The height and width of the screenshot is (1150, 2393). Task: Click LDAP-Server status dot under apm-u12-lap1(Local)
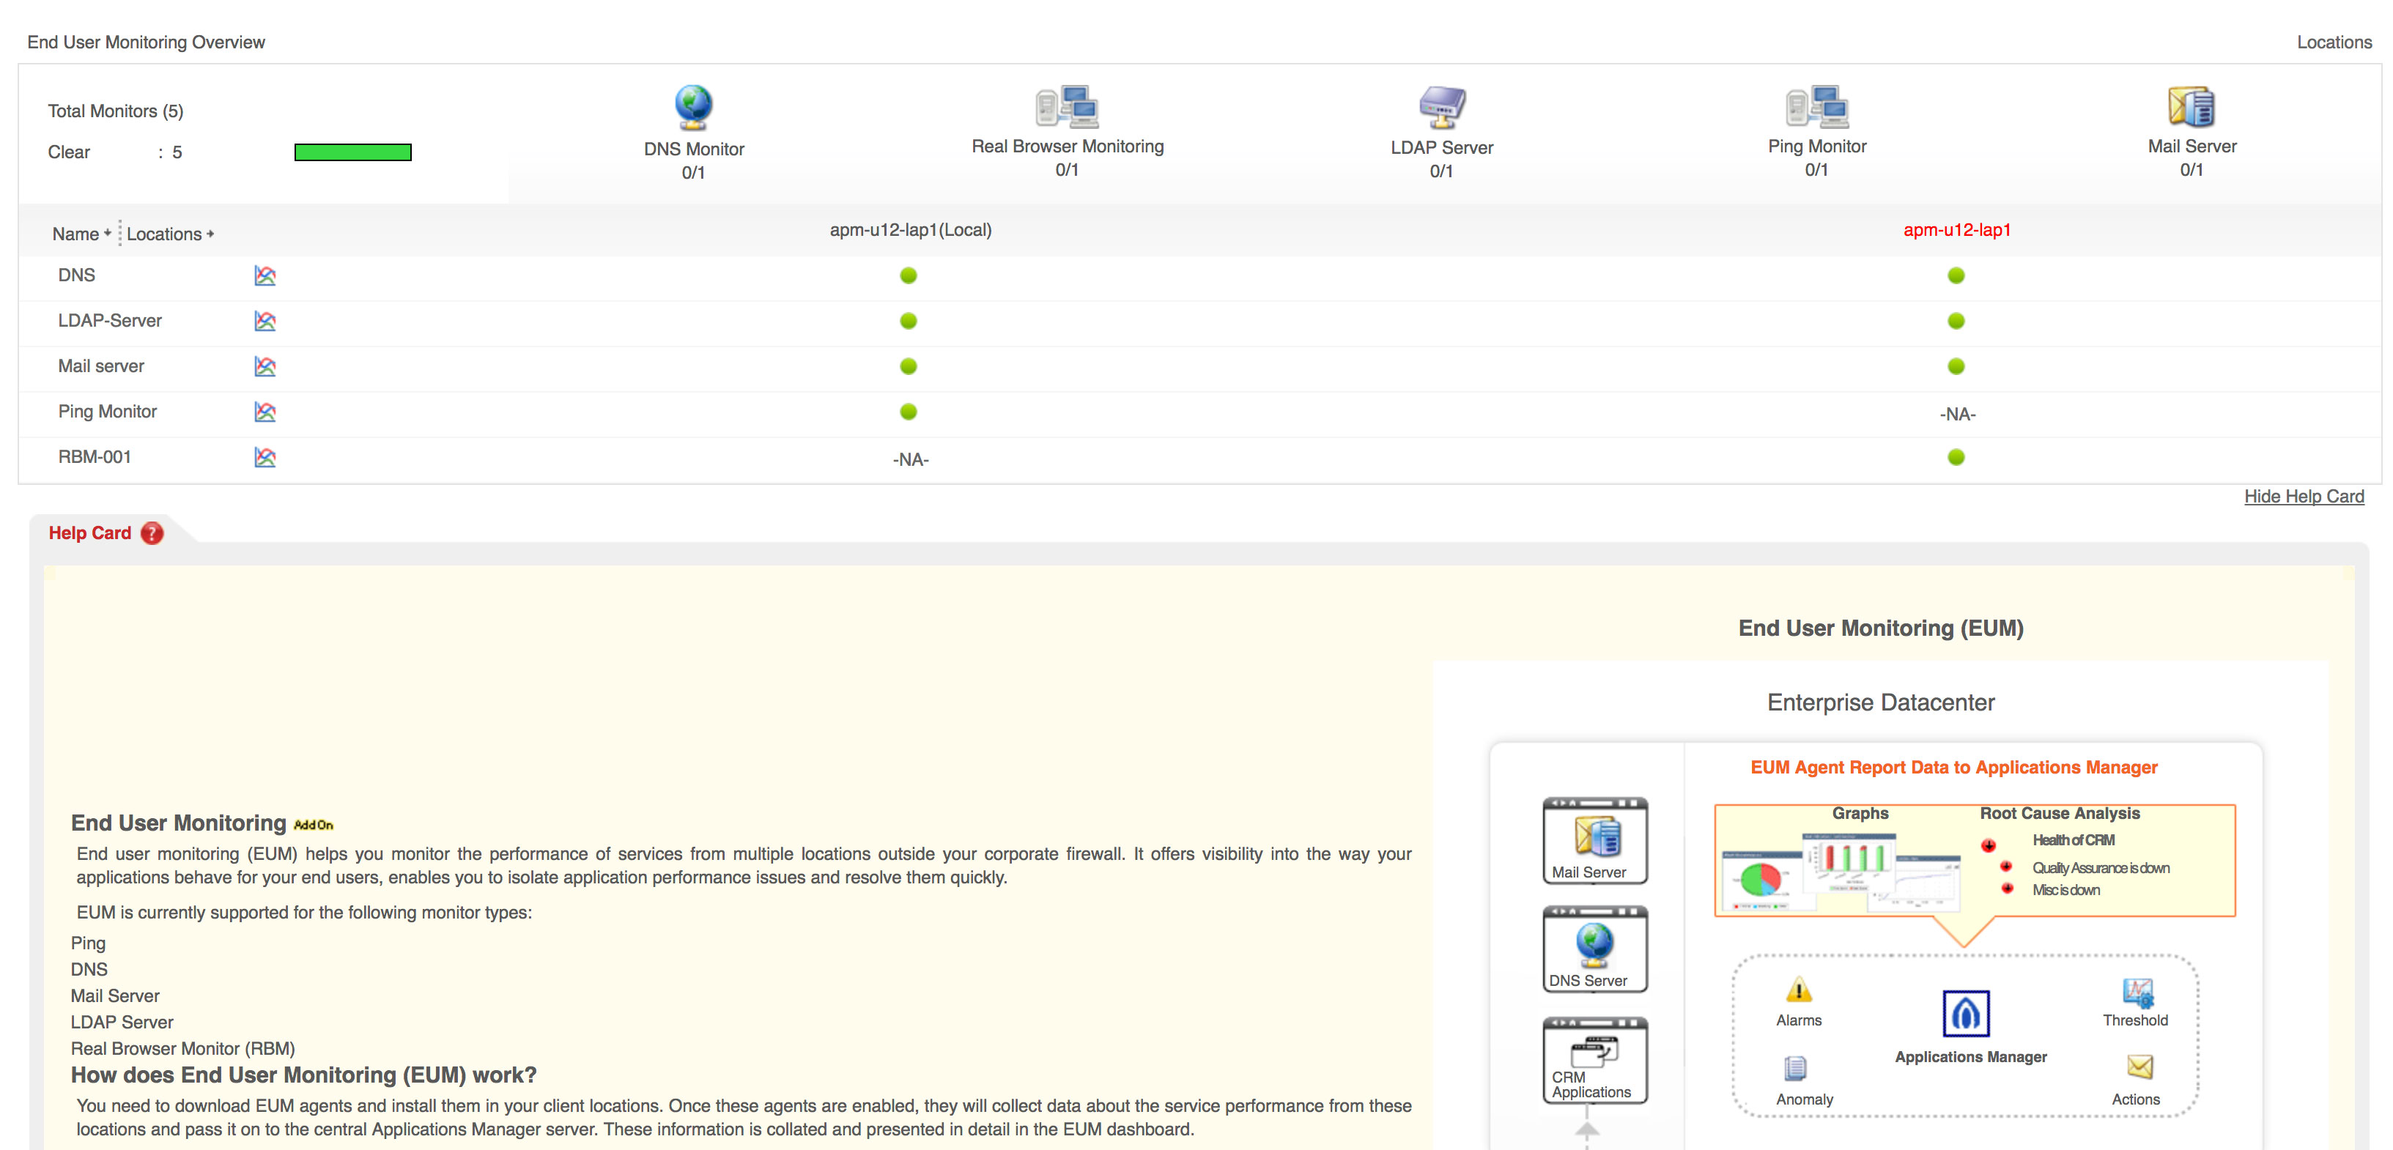[909, 322]
